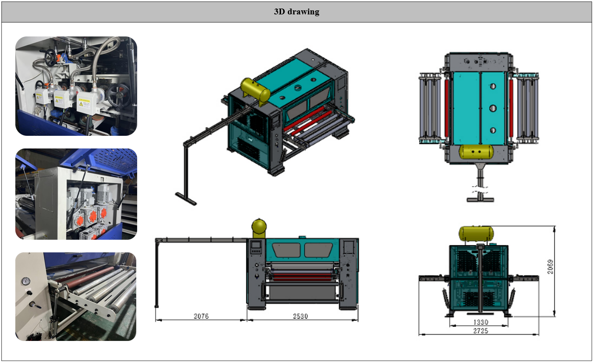The width and height of the screenshot is (595, 363).
Task: Open the bottom-left photo of conveyor rollers
Action: [x=76, y=296]
